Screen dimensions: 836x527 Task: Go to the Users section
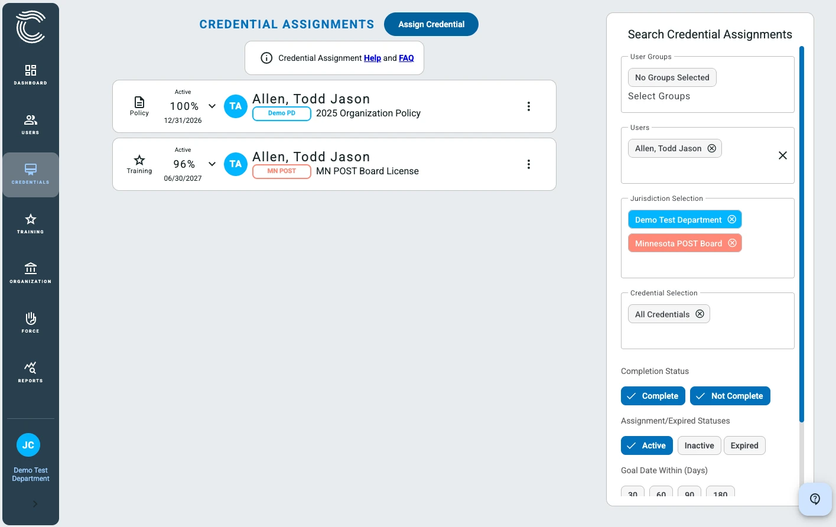tap(31, 124)
